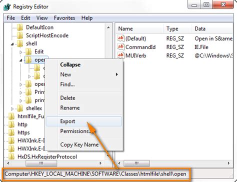Click the http folder icon

click(x=11, y=124)
